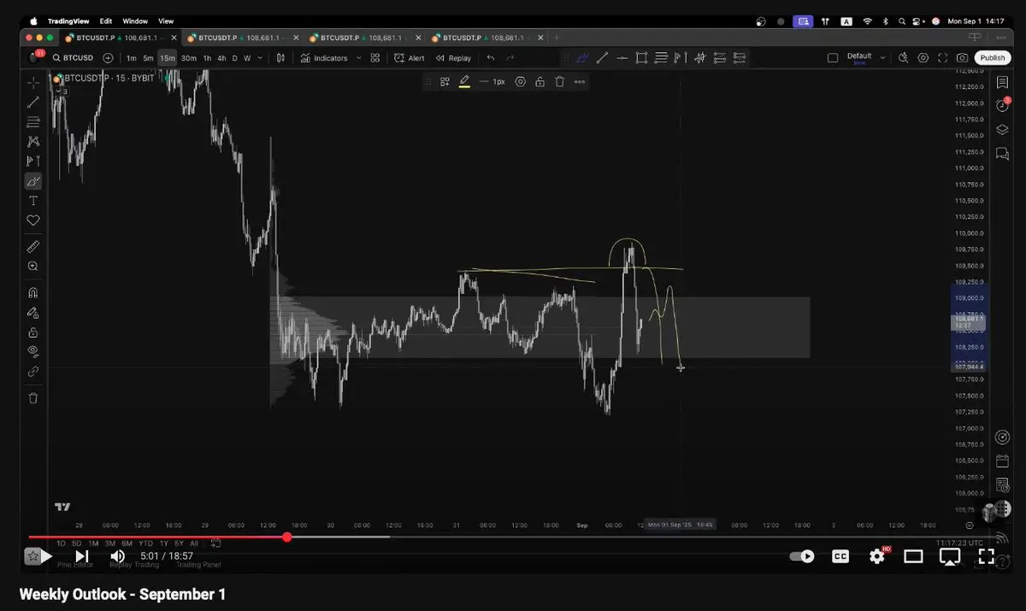
Task: Open more options in floating drawing toolbar
Action: tap(580, 82)
